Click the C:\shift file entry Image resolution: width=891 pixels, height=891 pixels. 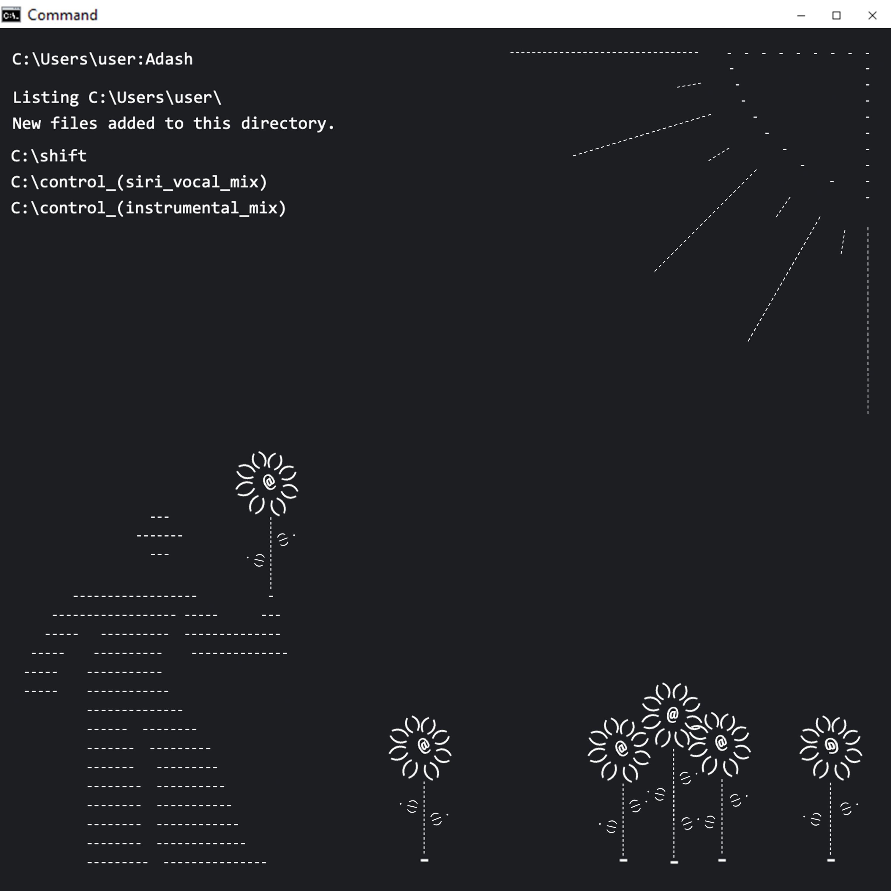[x=48, y=156]
